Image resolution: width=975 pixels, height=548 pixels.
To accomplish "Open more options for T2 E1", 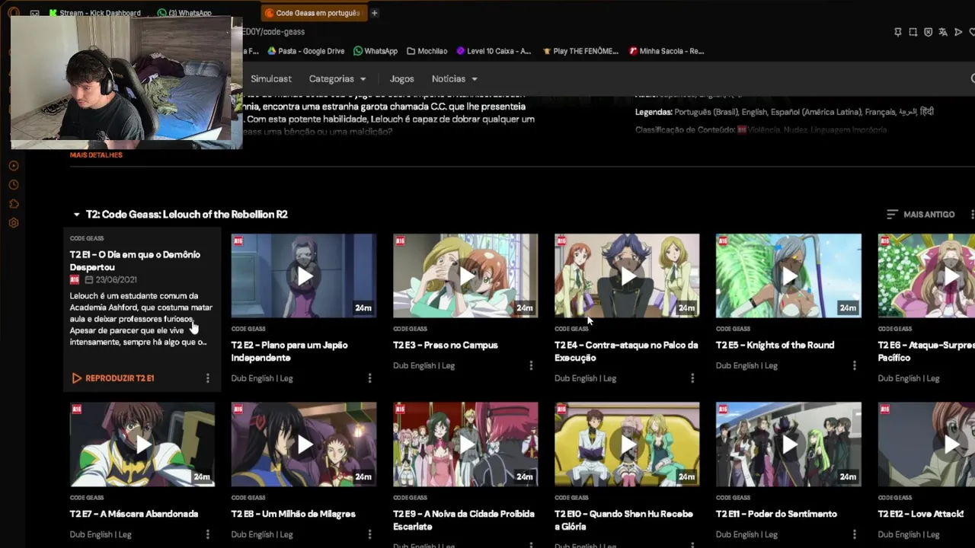I will [x=207, y=378].
